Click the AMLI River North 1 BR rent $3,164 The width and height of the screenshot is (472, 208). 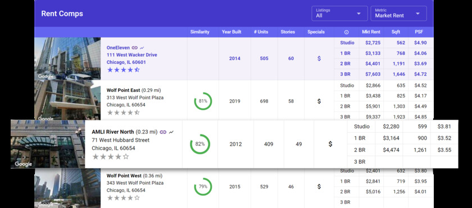[x=391, y=138]
